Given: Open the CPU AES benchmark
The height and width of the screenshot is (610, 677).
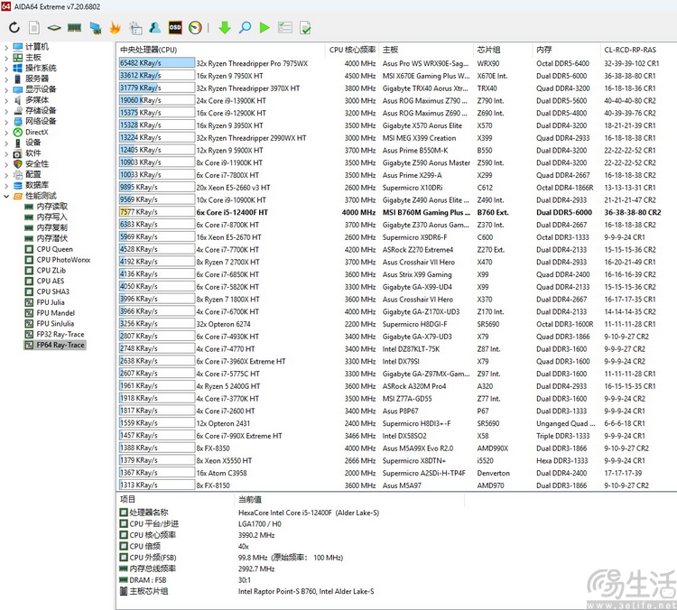Looking at the screenshot, I should pyautogui.click(x=44, y=281).
